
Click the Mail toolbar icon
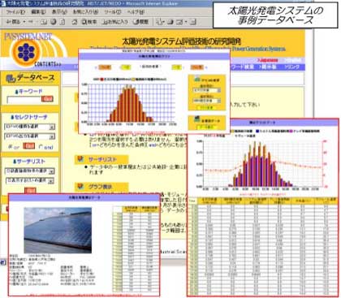tap(160, 22)
